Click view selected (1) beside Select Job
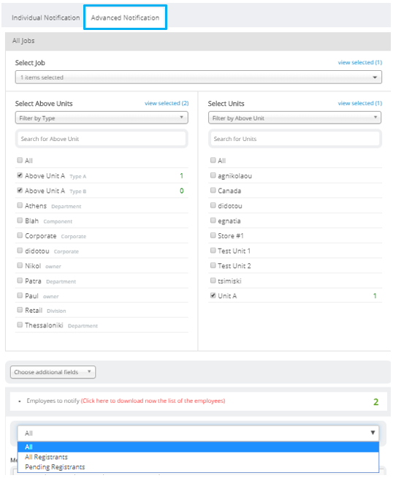The width and height of the screenshot is (393, 478). click(360, 62)
